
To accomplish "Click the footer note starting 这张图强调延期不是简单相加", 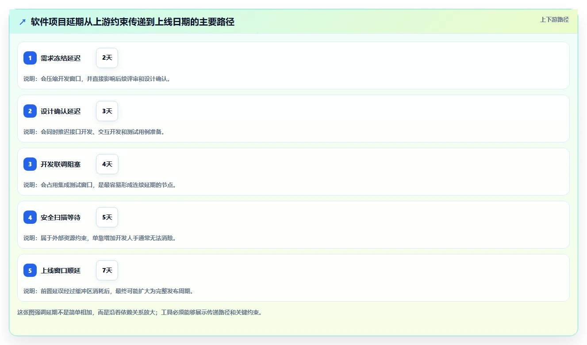I will (x=140, y=312).
